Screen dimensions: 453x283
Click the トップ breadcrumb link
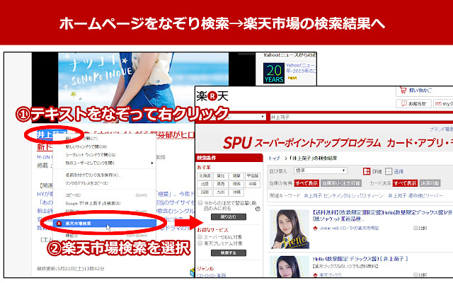tap(274, 158)
